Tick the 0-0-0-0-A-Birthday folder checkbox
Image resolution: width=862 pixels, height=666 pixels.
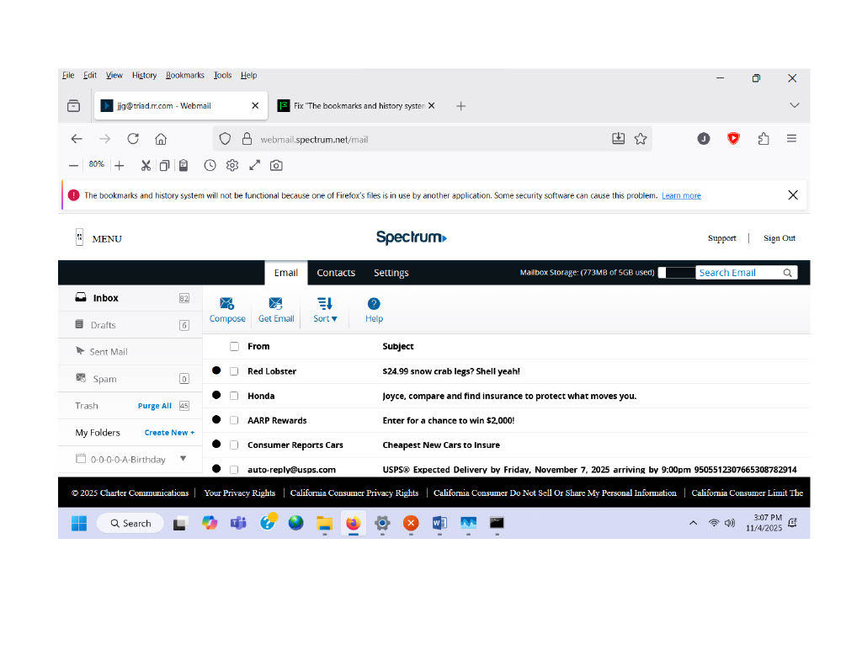pos(81,459)
